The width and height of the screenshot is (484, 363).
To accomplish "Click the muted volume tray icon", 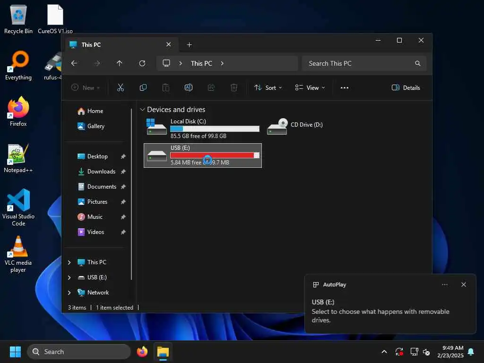I will coord(426,352).
